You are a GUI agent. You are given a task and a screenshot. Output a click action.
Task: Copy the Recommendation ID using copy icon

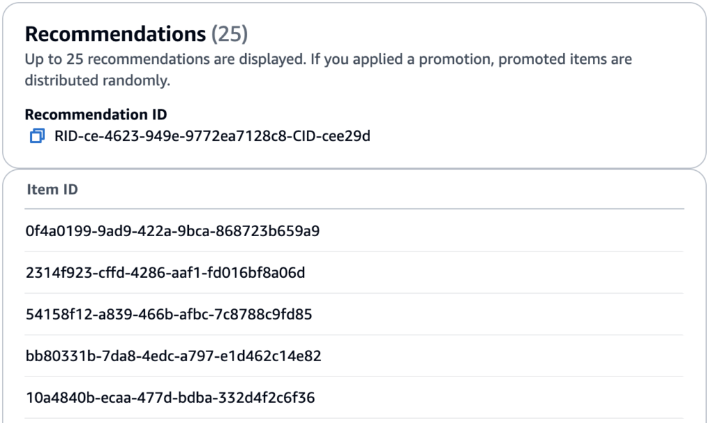click(x=37, y=136)
